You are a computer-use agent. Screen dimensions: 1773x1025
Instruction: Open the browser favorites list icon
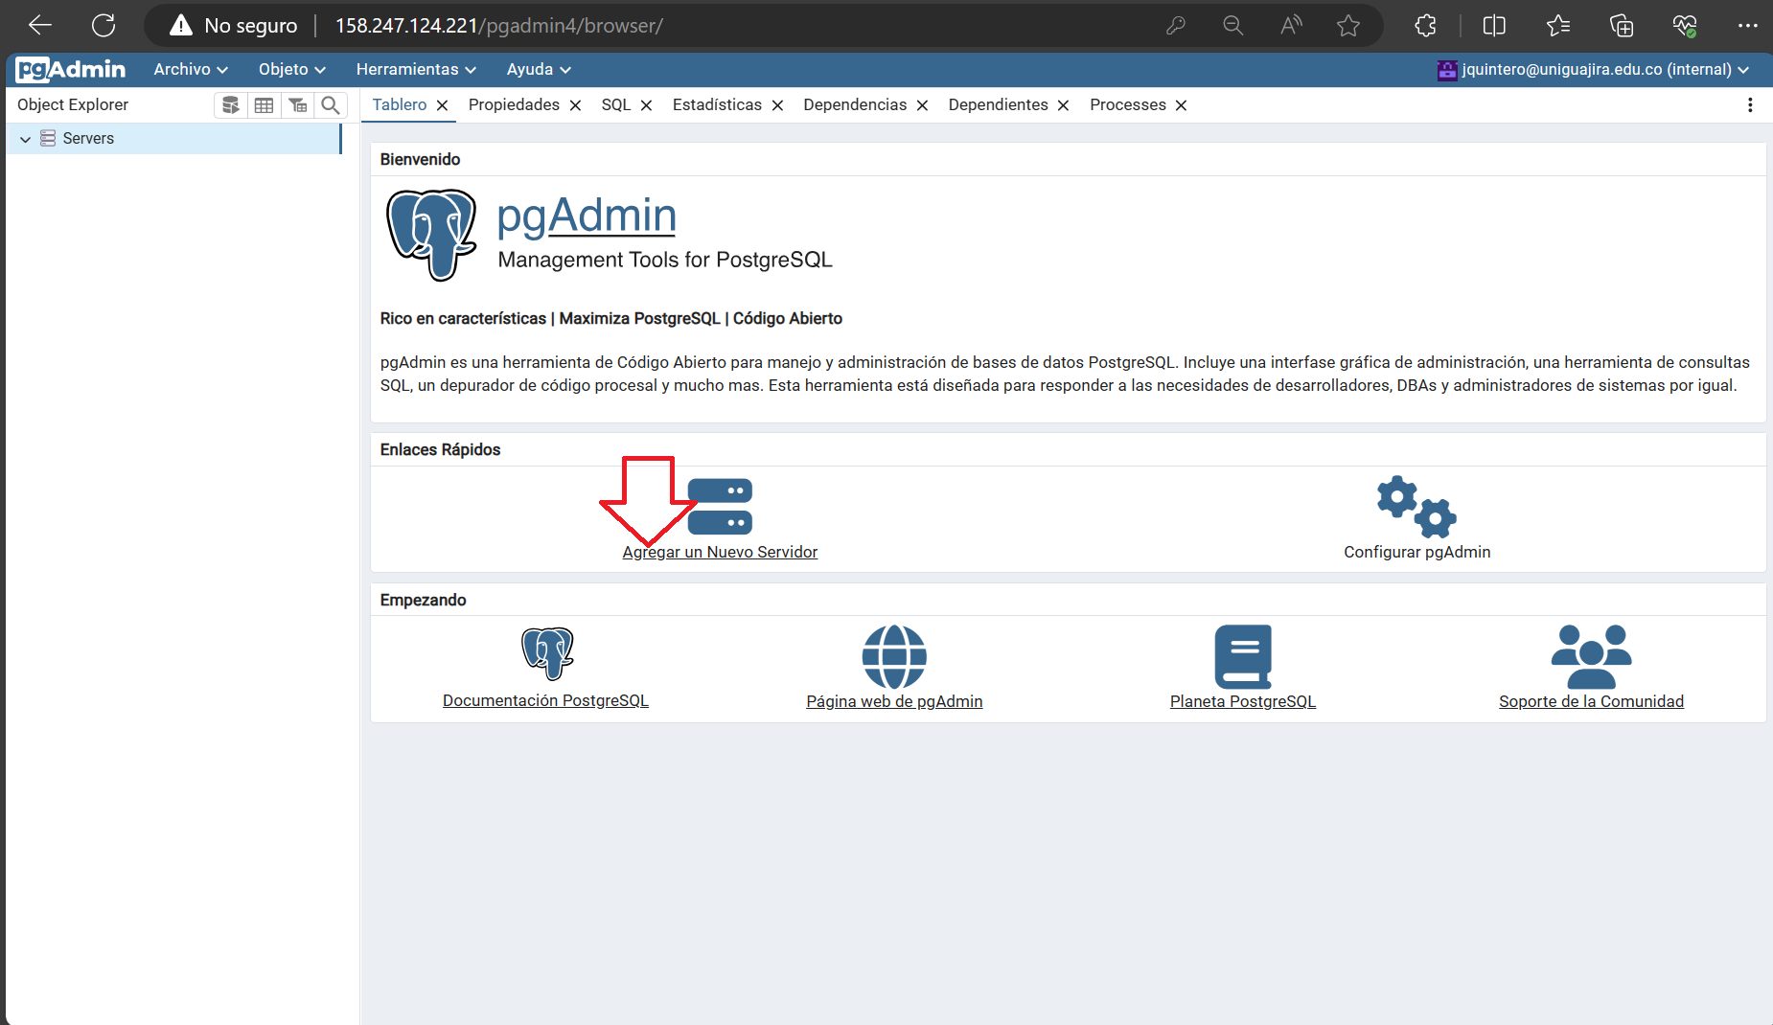[x=1558, y=26]
